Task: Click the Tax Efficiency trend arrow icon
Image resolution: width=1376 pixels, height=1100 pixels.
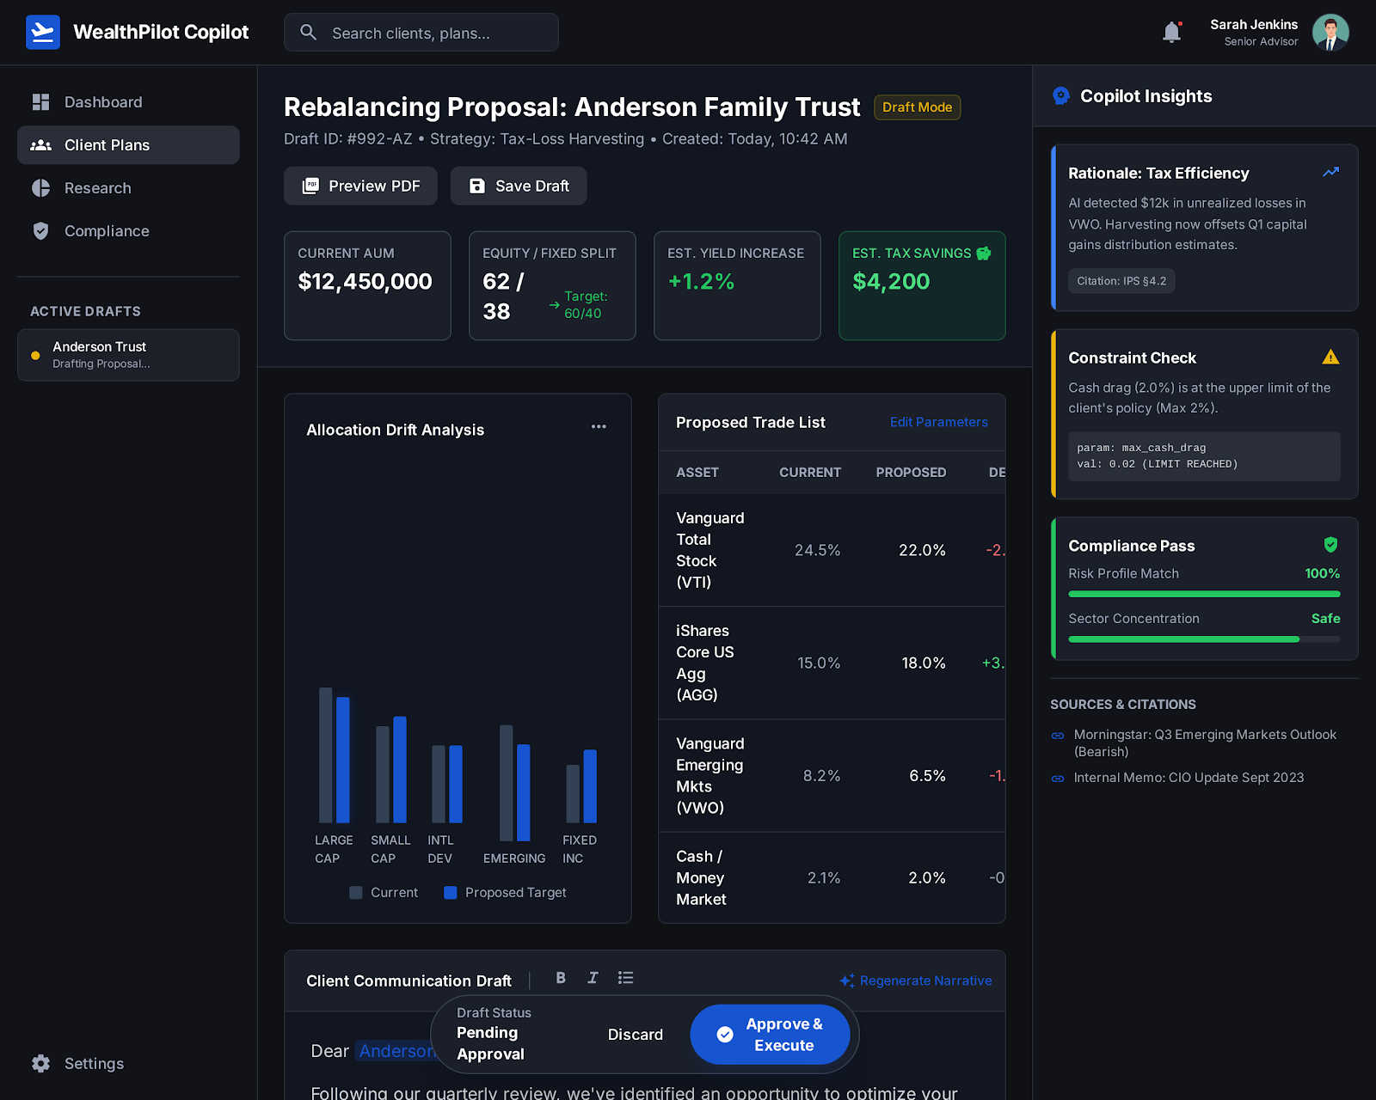Action: (x=1330, y=173)
